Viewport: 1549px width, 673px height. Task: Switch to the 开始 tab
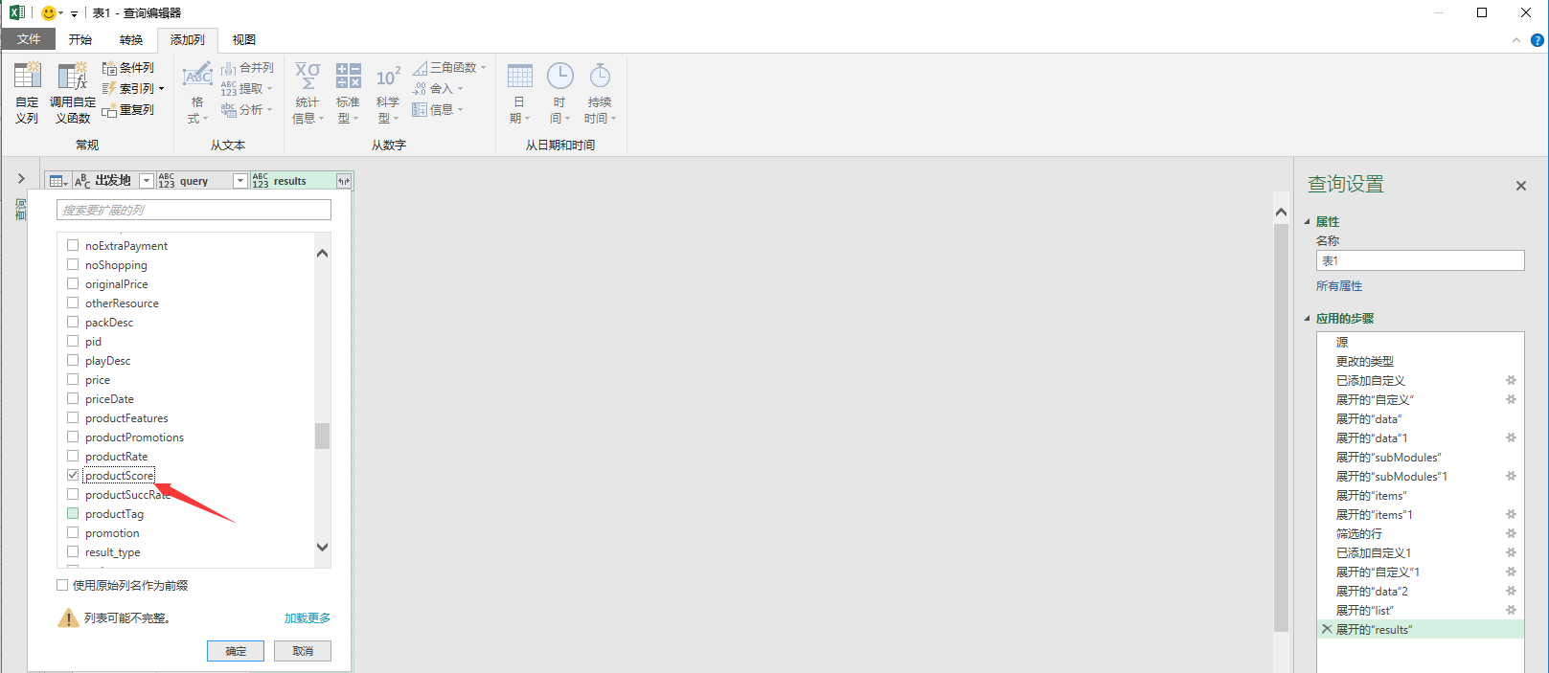(x=80, y=39)
